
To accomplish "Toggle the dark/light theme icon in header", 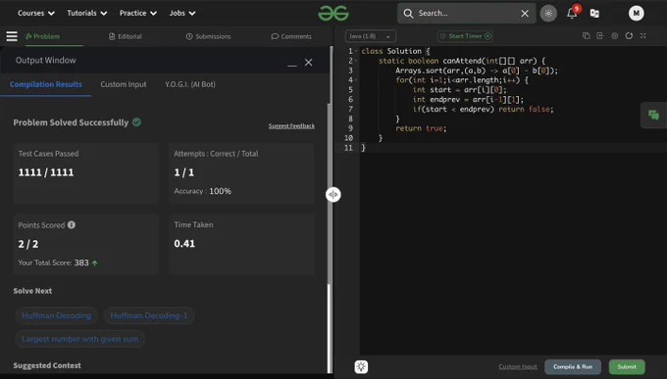I will click(548, 13).
